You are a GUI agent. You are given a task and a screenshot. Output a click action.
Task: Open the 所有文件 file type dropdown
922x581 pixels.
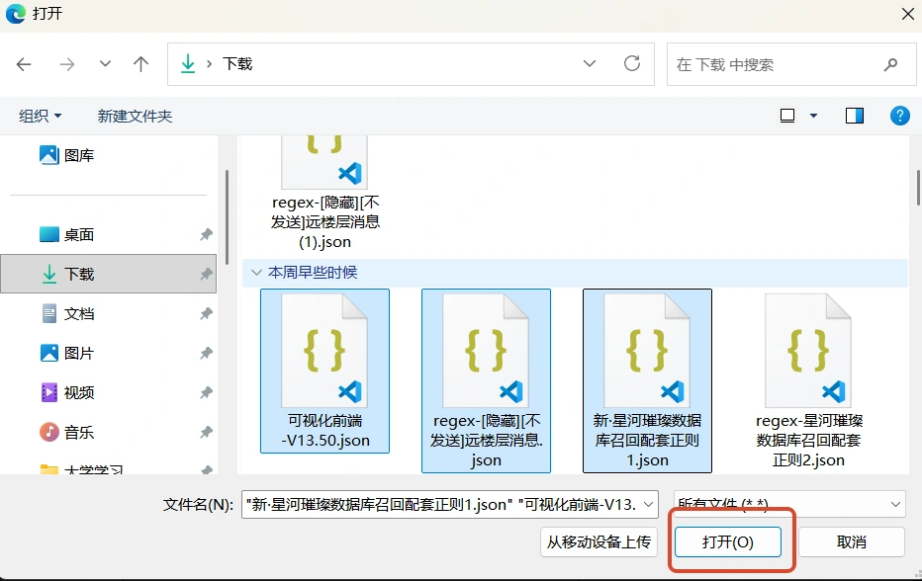[789, 505]
